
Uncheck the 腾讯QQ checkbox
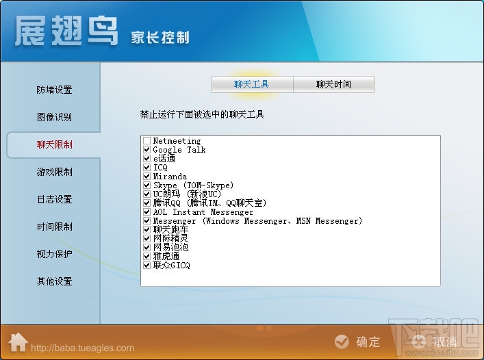coord(147,203)
